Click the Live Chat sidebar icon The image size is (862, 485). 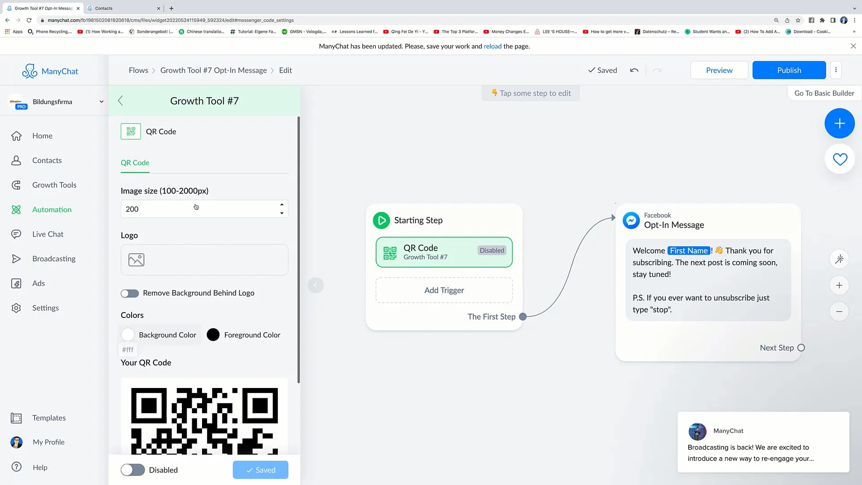pyautogui.click(x=16, y=234)
